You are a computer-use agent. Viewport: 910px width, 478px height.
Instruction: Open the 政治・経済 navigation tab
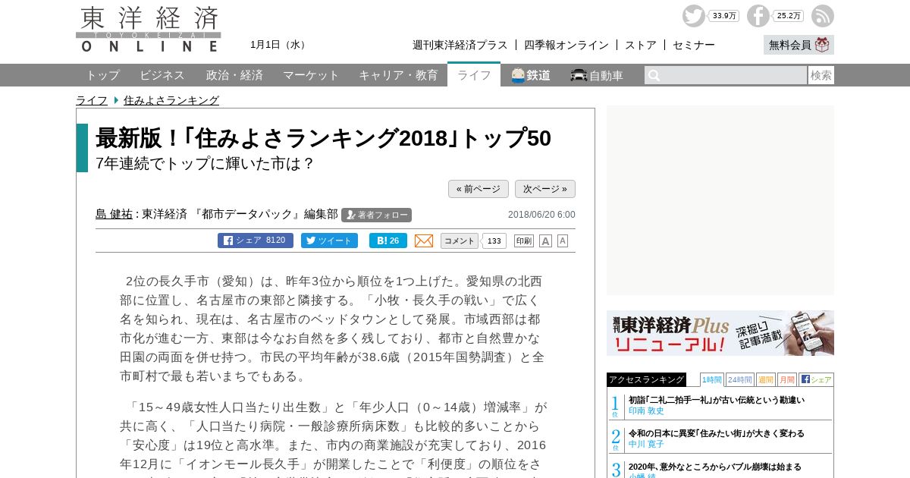234,75
